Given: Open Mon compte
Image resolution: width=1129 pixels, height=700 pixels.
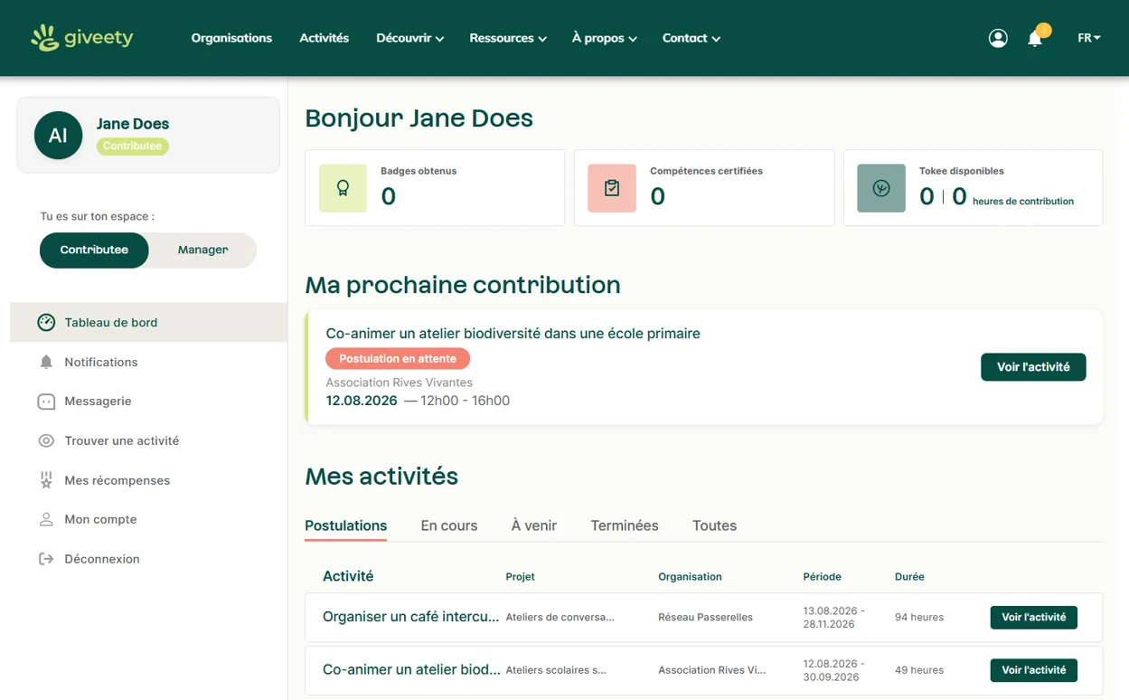Looking at the screenshot, I should (100, 519).
